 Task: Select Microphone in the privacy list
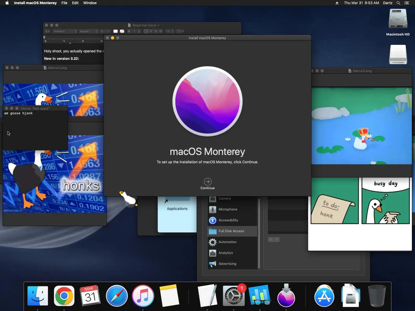tap(232, 209)
